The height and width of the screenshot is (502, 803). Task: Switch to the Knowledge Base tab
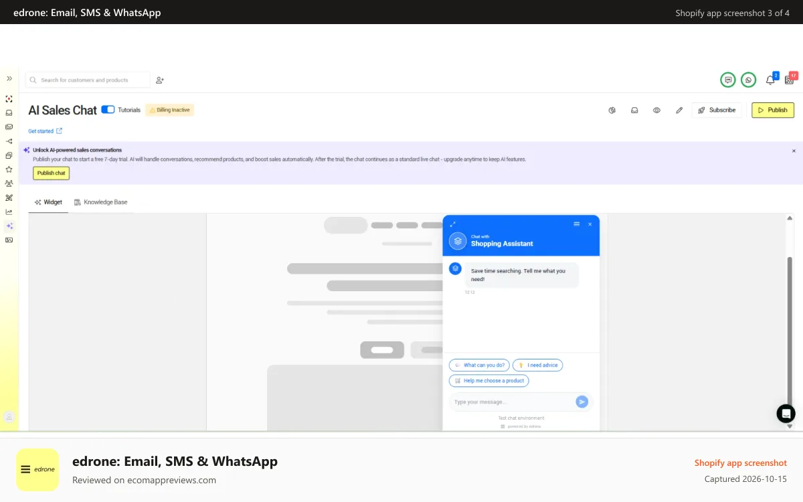[x=100, y=202]
